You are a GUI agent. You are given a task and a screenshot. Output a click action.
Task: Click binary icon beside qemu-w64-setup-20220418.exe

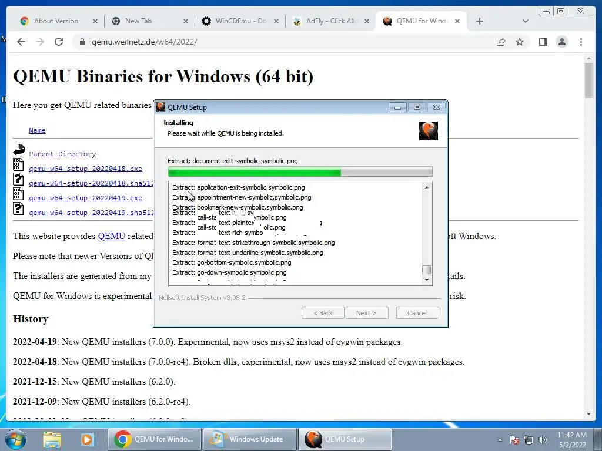point(18,164)
